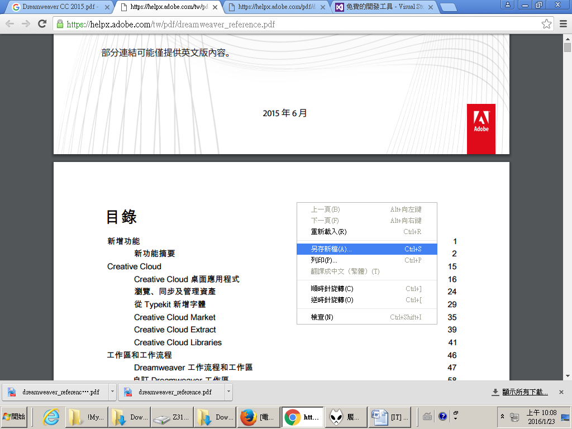Open 工作區和工作流程 contents heading

pos(139,355)
